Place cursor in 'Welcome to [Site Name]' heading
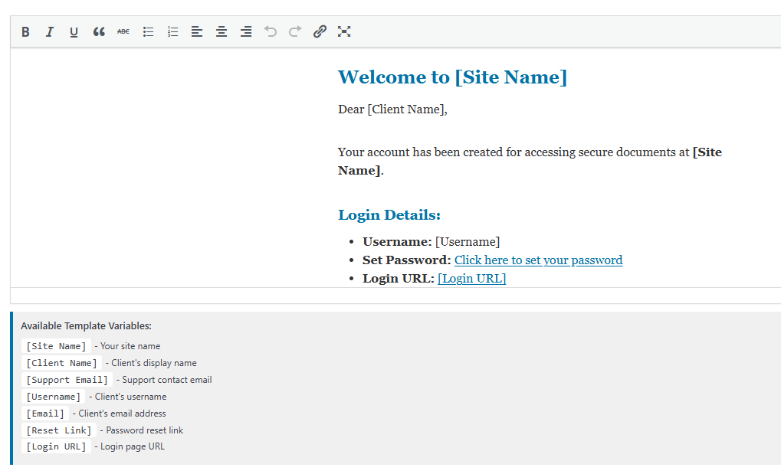This screenshot has width=781, height=474. pyautogui.click(x=452, y=77)
